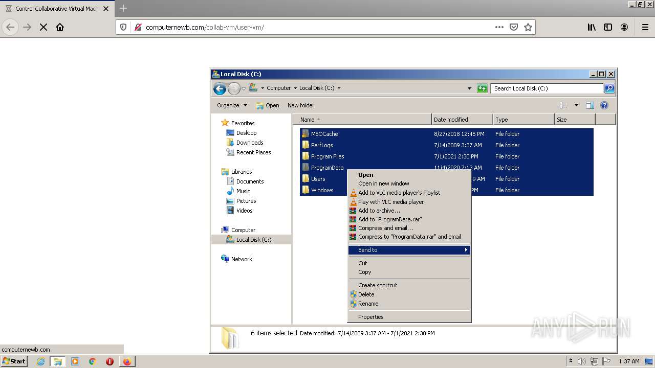The image size is (655, 368).
Task: Toggle the preview pane icon
Action: (590, 105)
